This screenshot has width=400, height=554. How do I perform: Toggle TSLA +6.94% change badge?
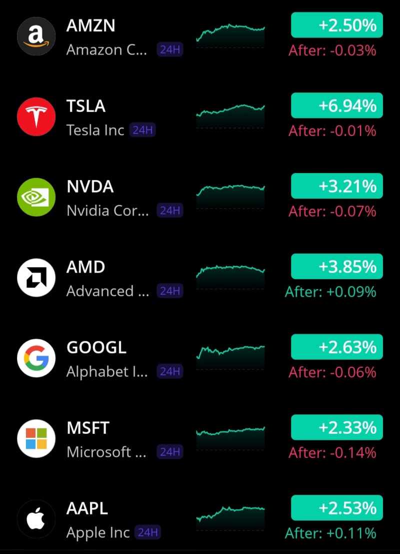(336, 106)
